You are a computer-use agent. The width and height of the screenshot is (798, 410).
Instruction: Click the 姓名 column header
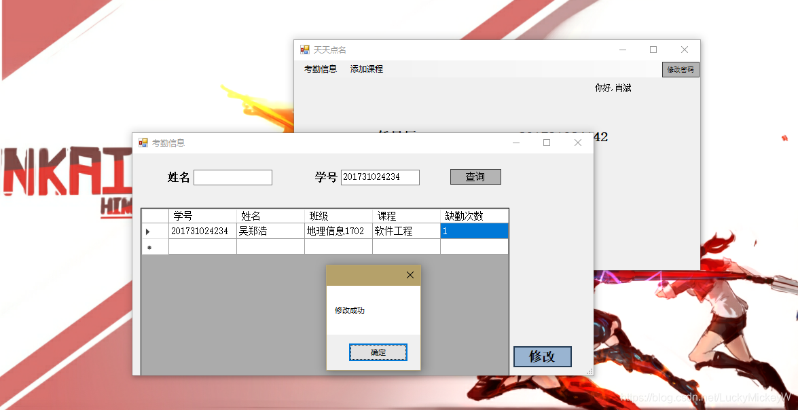click(x=269, y=215)
